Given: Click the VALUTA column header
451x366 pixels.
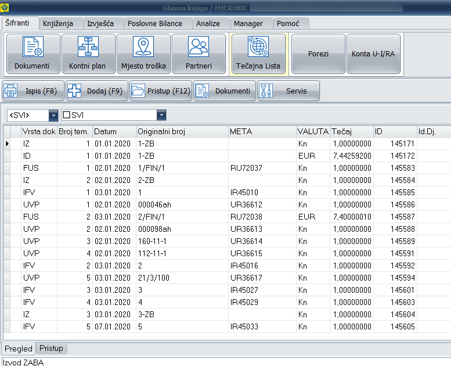Looking at the screenshot, I should click(x=313, y=132).
